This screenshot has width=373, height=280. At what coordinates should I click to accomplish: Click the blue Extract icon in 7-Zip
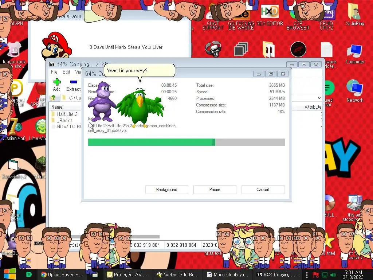pos(74,82)
